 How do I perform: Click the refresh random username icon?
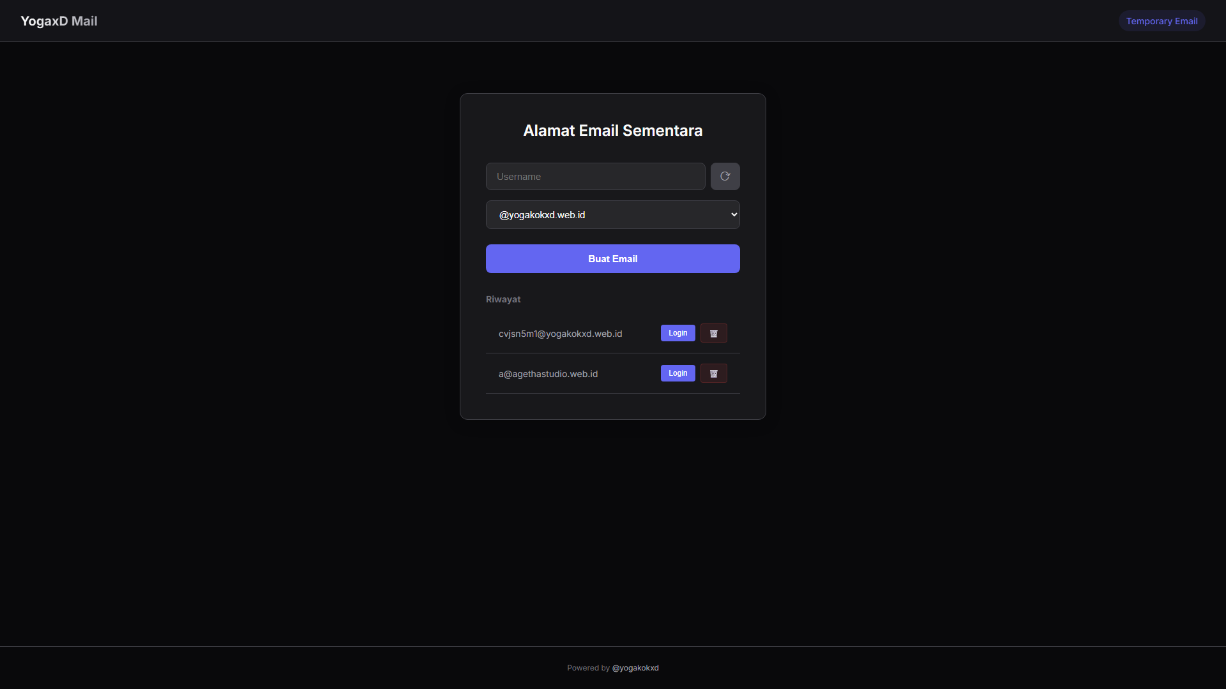coord(725,176)
